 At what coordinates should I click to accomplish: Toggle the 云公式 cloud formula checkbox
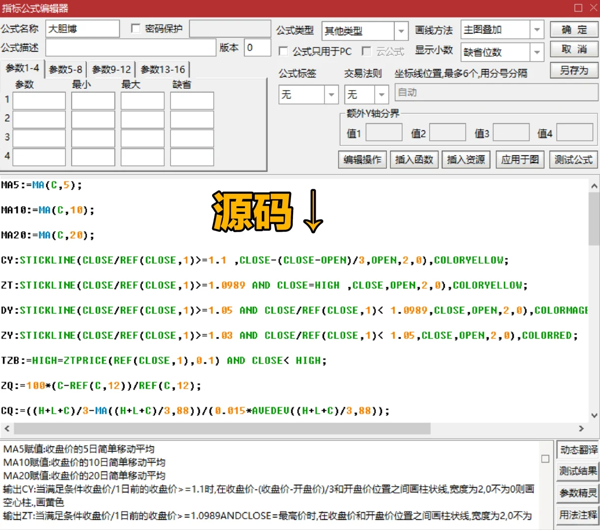[366, 51]
